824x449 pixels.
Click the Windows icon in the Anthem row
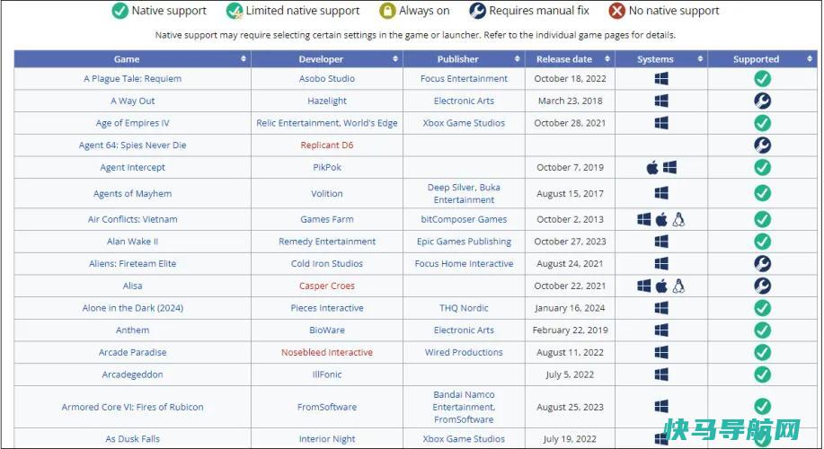coord(661,330)
